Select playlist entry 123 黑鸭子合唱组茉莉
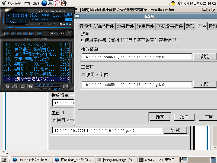The image size is (217, 163). pyautogui.click(x=36, y=79)
